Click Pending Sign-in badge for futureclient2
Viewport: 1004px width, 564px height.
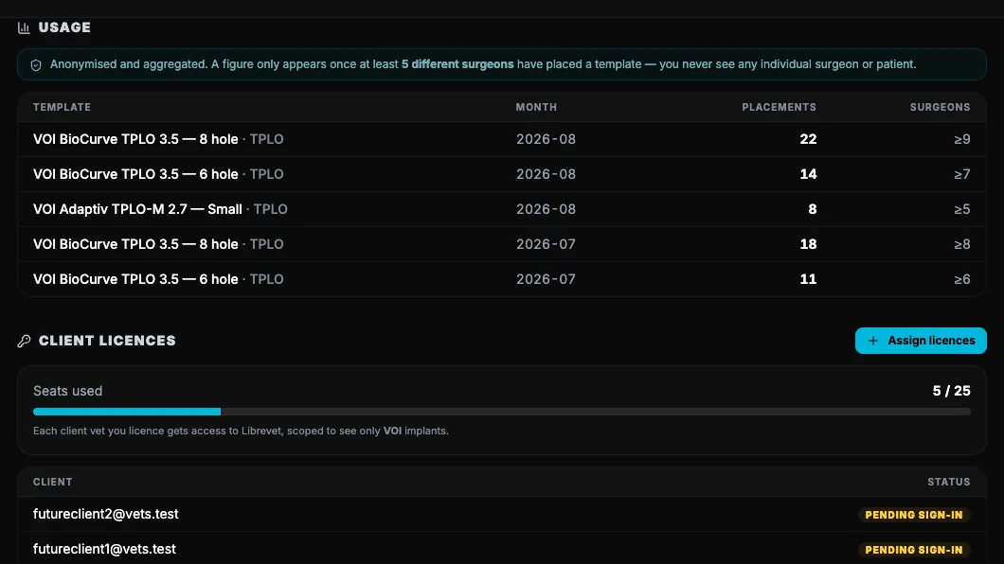click(914, 515)
